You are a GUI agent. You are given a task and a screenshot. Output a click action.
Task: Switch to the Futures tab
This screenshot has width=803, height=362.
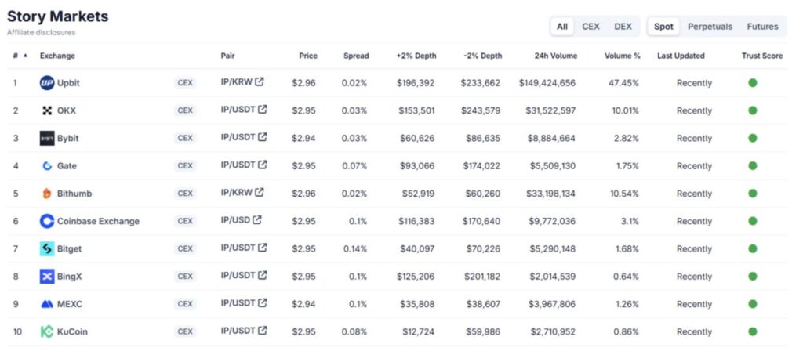[x=762, y=27]
